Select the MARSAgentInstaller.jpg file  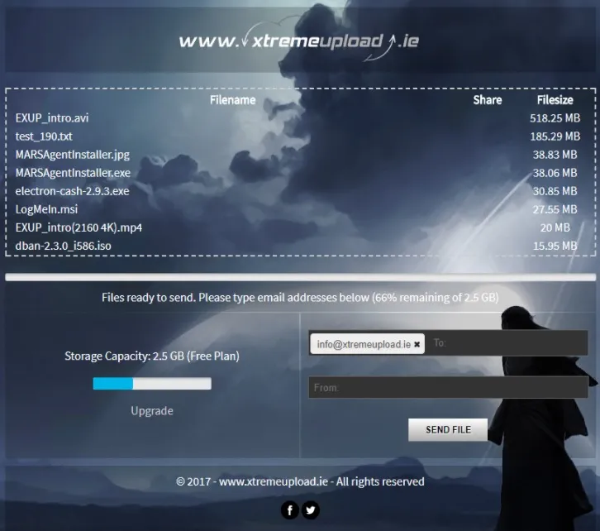coord(73,155)
